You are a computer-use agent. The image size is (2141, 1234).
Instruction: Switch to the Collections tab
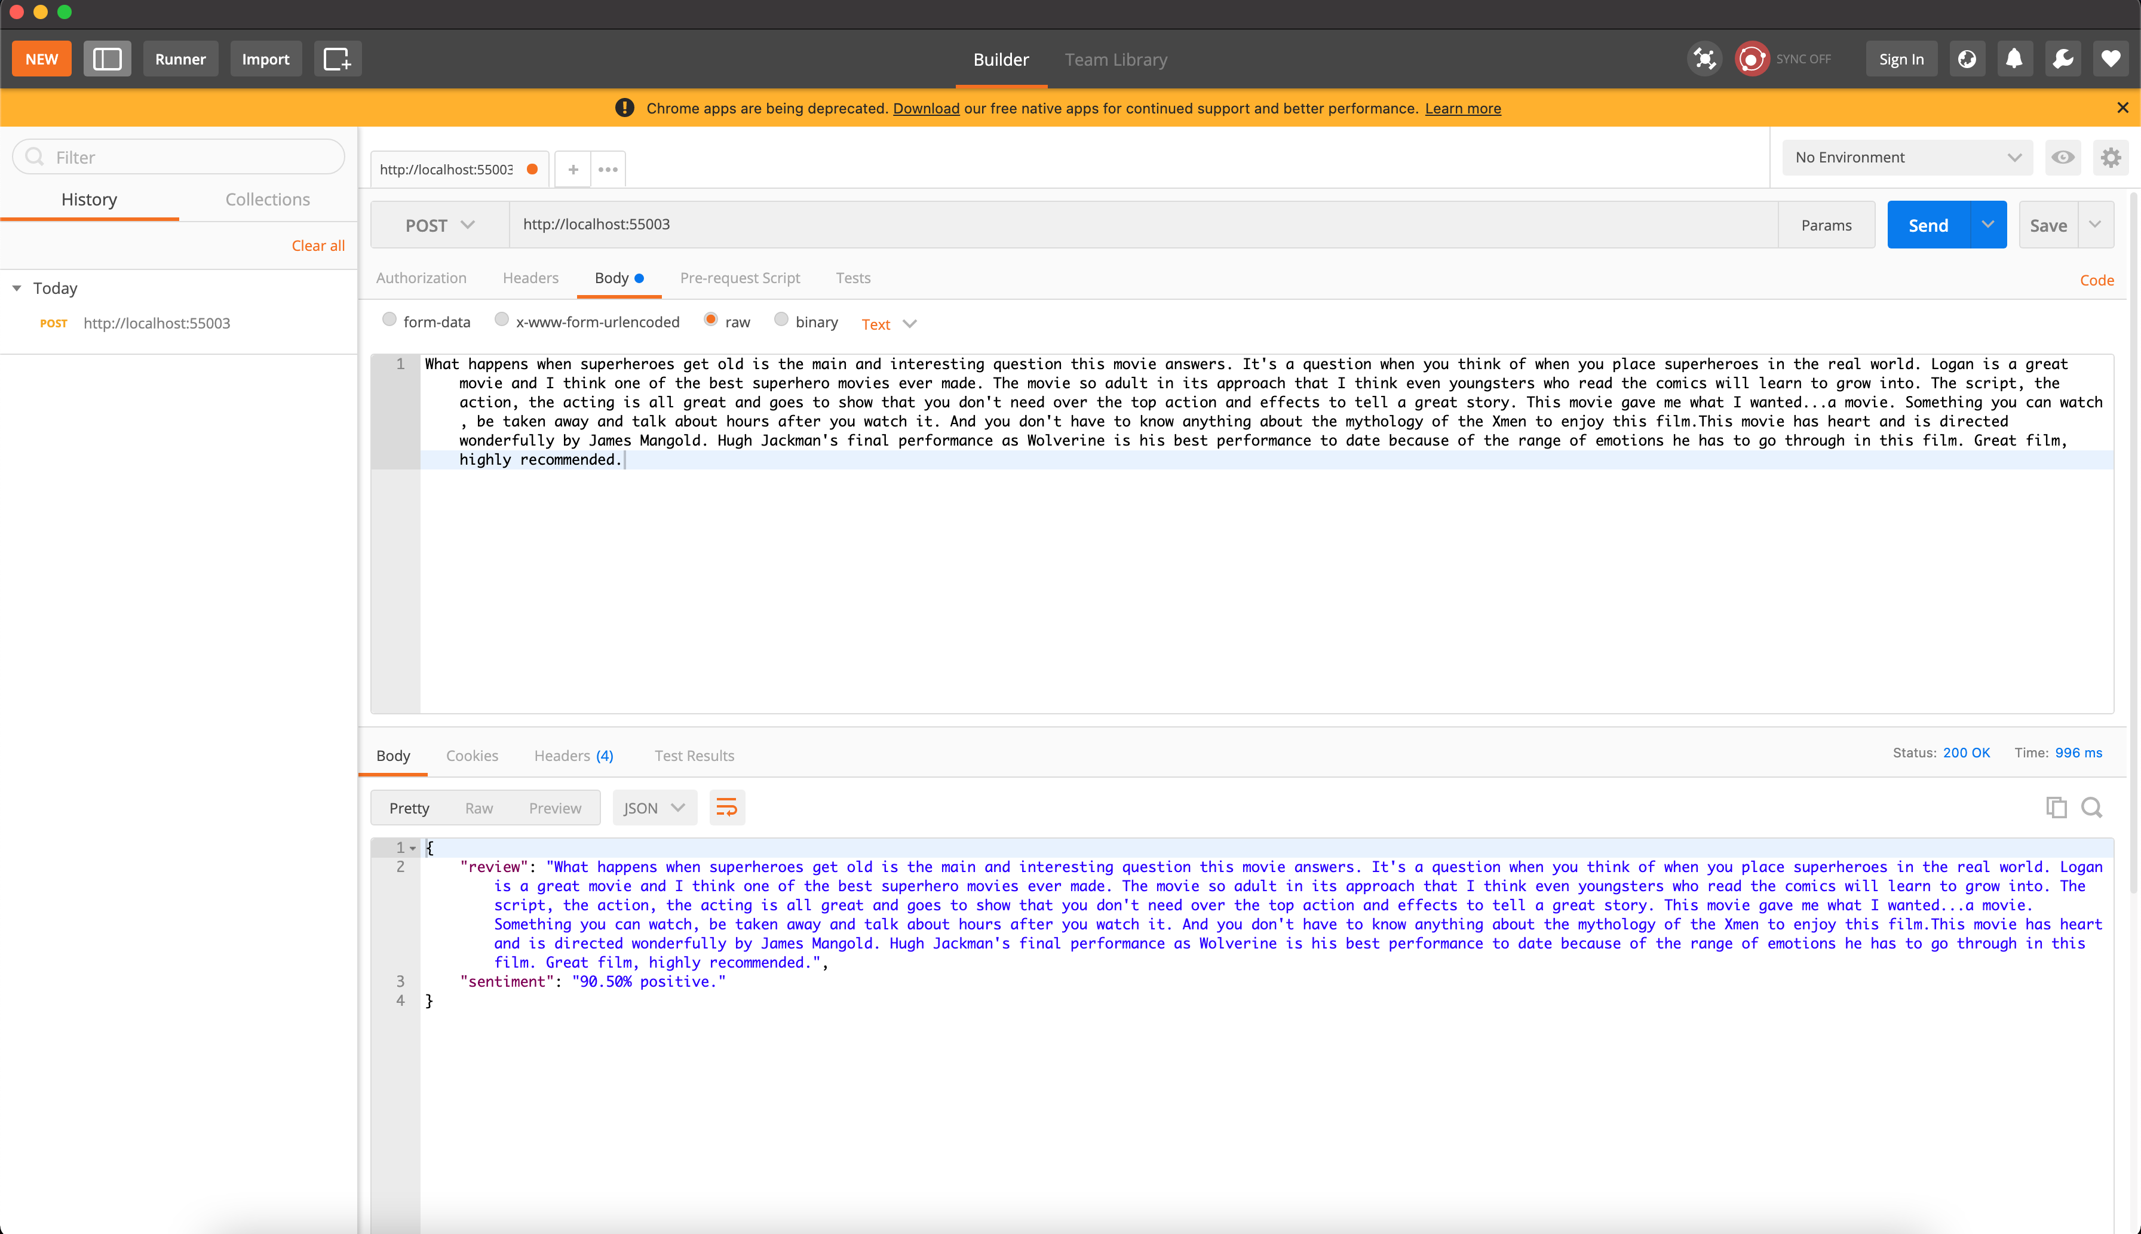pos(267,199)
